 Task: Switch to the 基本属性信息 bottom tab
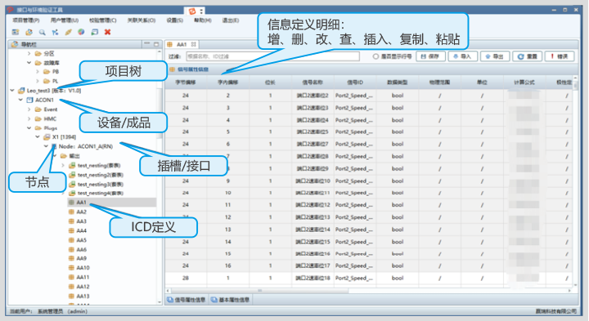(x=230, y=300)
